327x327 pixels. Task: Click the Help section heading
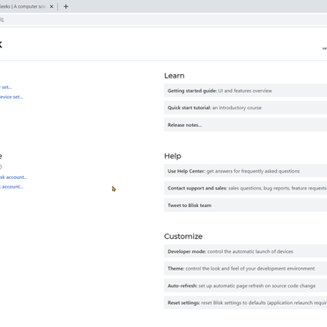pyautogui.click(x=173, y=156)
